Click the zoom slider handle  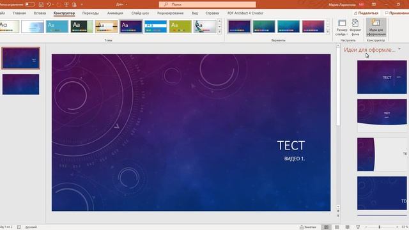click(x=380, y=227)
